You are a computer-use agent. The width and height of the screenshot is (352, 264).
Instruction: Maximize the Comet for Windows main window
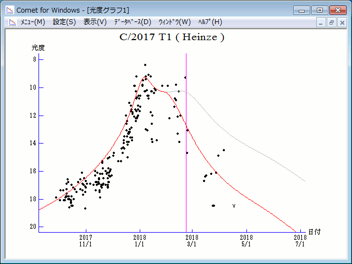pos(319,10)
